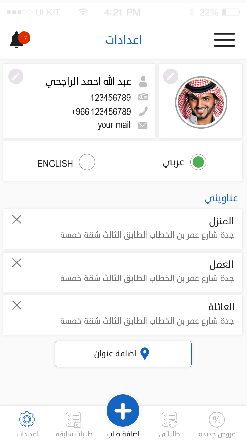This screenshot has width=248, height=441.
Task: Tap the mail envelope icon
Action: point(143,125)
